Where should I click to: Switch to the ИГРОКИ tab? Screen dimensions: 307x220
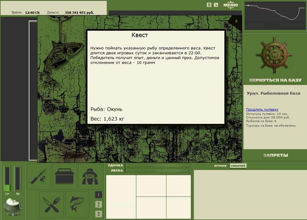coord(220,166)
